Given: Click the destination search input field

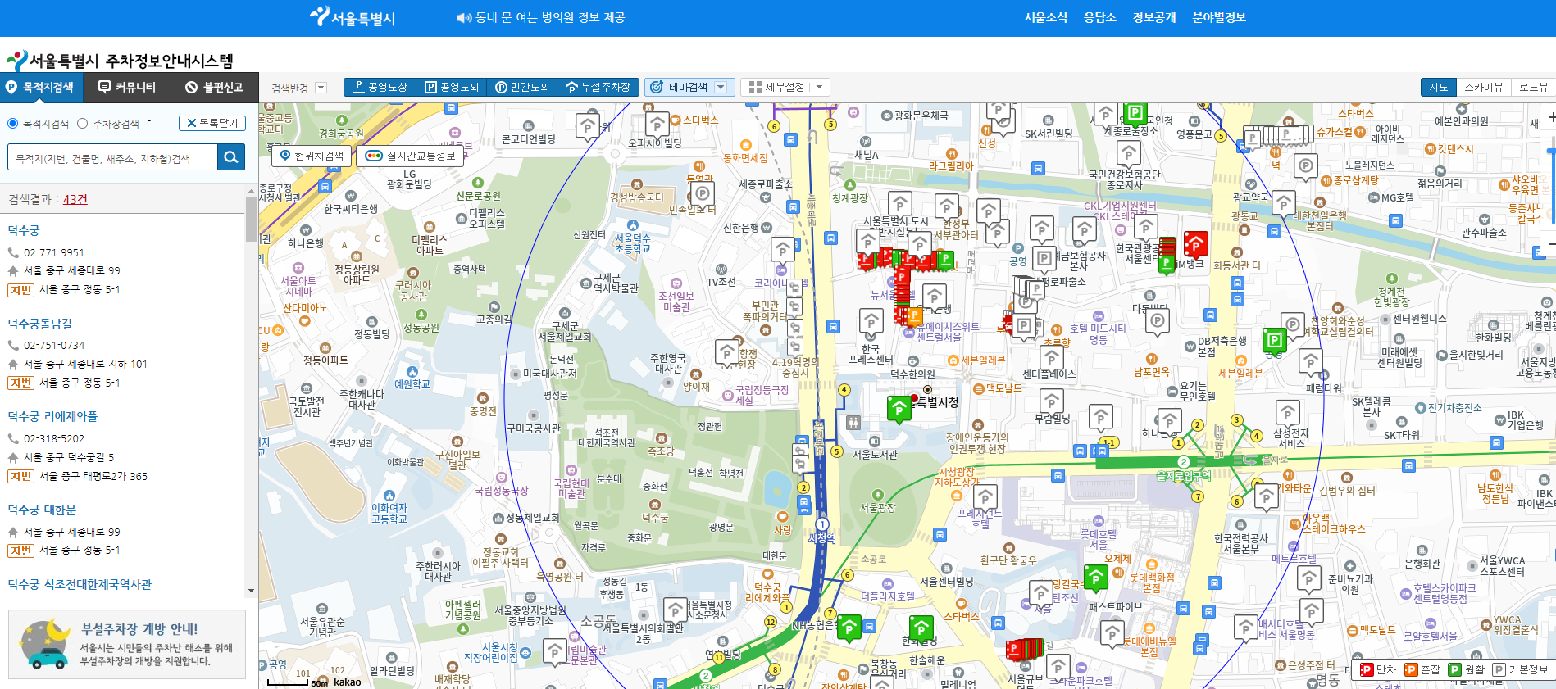Looking at the screenshot, I should pyautogui.click(x=112, y=157).
